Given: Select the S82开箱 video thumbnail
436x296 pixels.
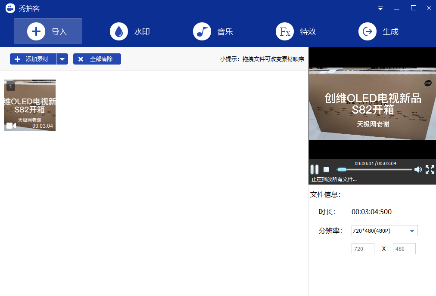Looking at the screenshot, I should pos(30,105).
